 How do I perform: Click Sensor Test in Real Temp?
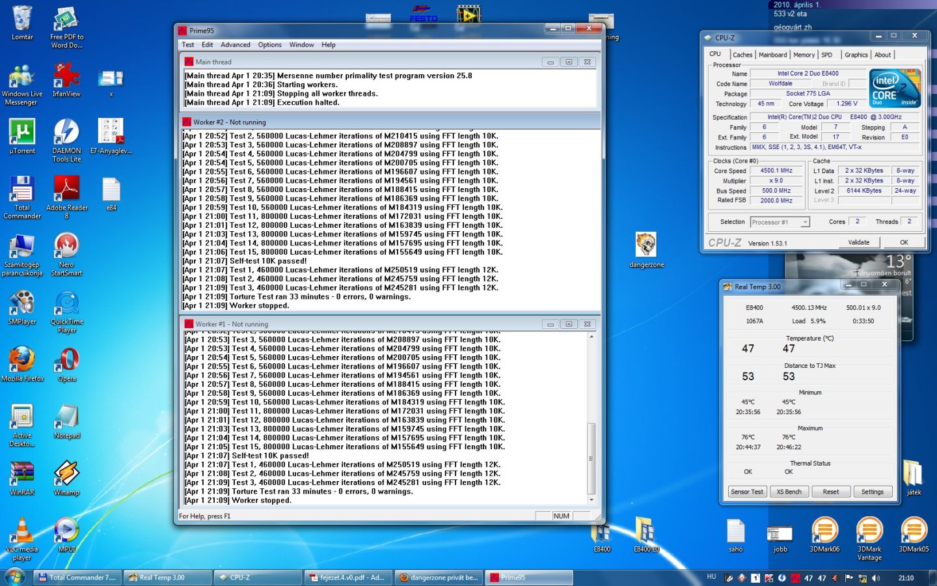click(747, 492)
